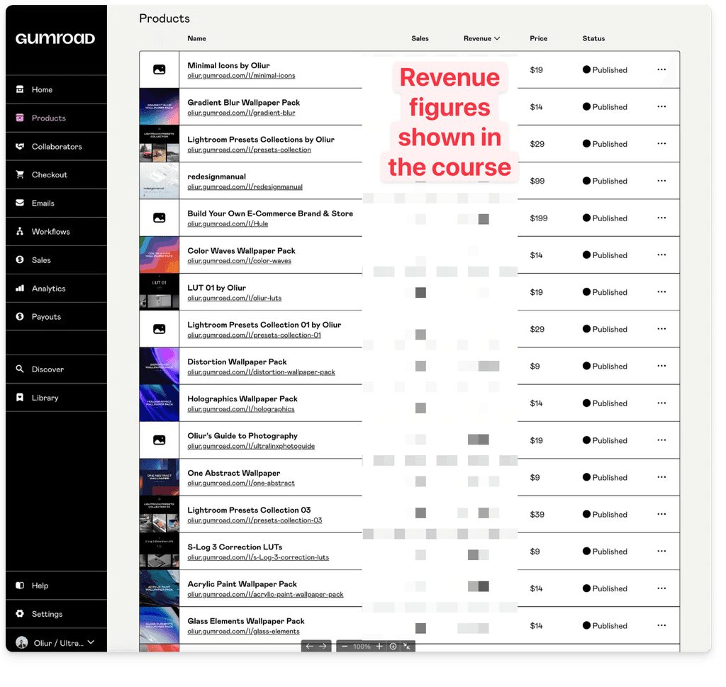The image size is (726, 687).
Task: Click product name Lightroom Presets Collection 03
Action: [x=249, y=510]
